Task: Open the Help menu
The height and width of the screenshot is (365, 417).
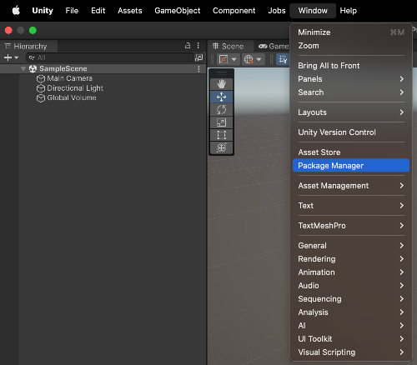Action: pos(348,11)
